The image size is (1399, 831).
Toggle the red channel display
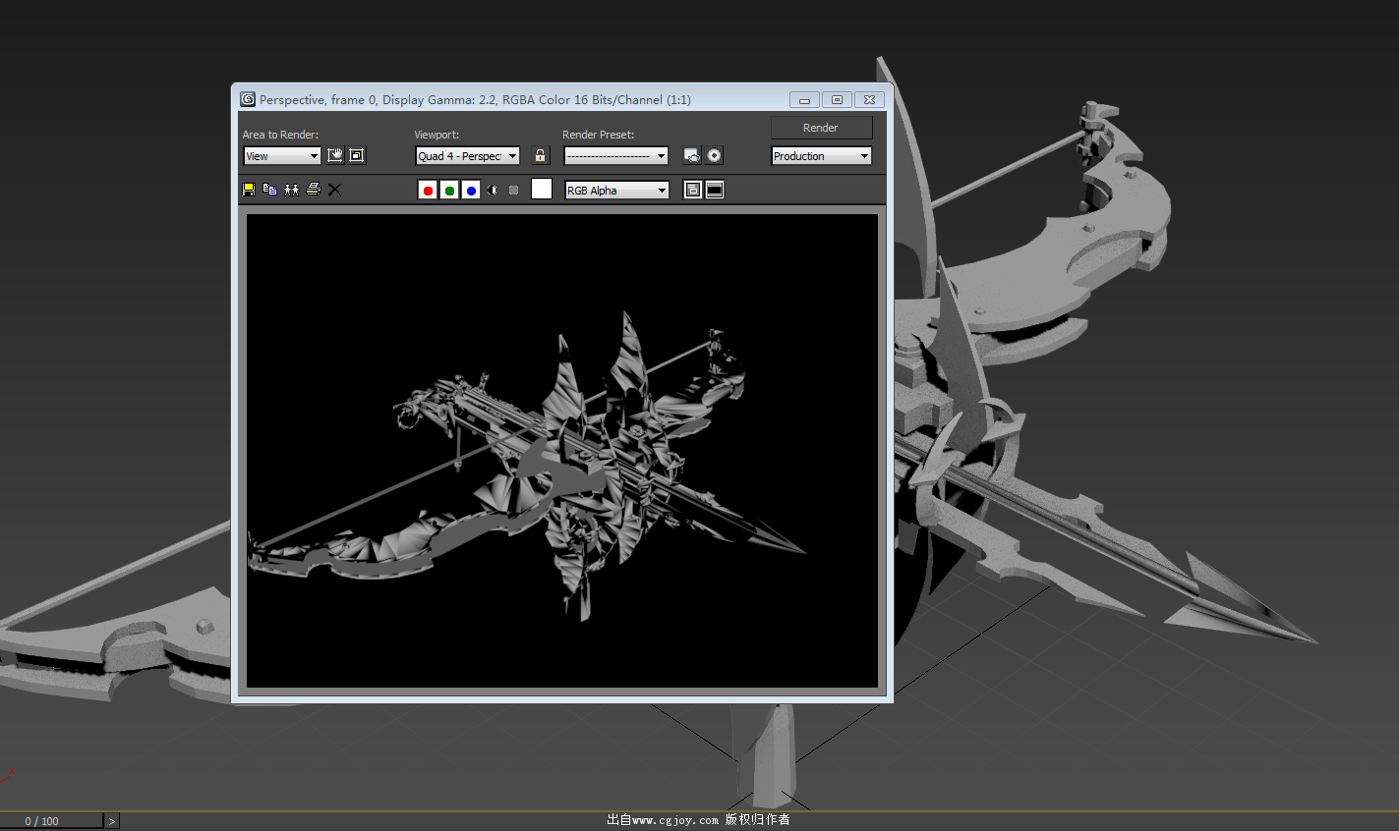(428, 191)
